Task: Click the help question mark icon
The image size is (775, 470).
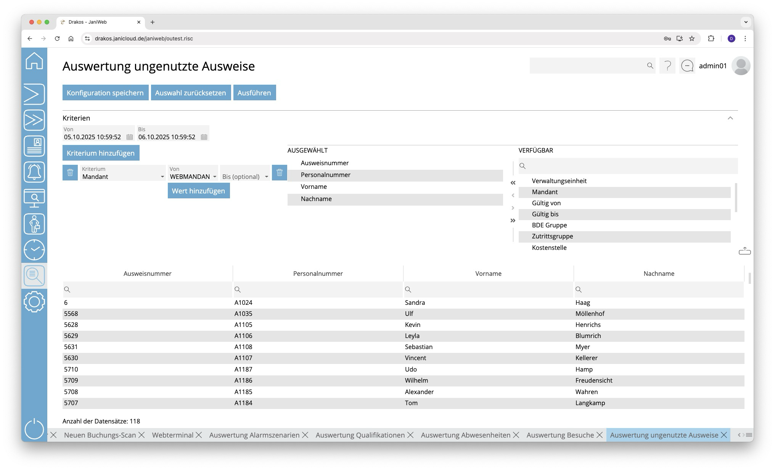Action: pos(667,66)
